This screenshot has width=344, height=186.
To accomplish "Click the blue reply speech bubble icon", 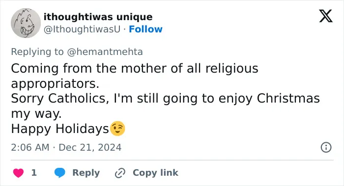I will pyautogui.click(x=59, y=173).
